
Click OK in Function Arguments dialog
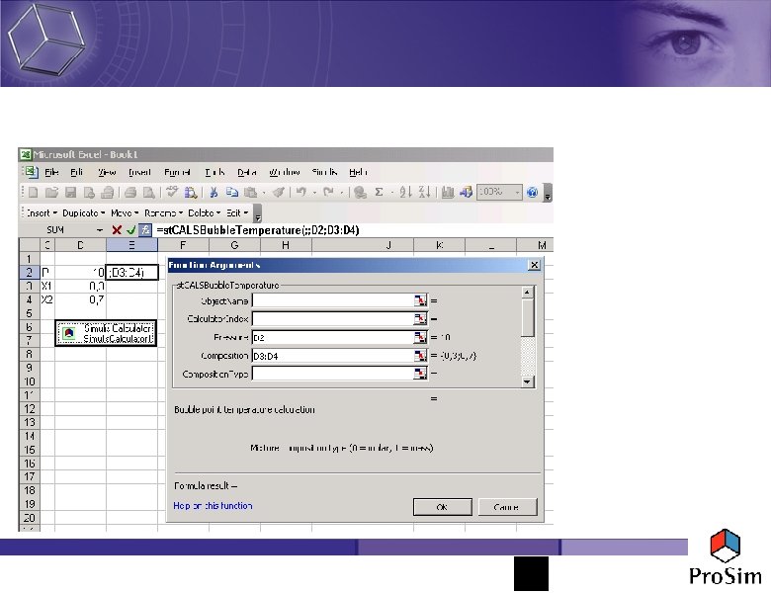[443, 507]
